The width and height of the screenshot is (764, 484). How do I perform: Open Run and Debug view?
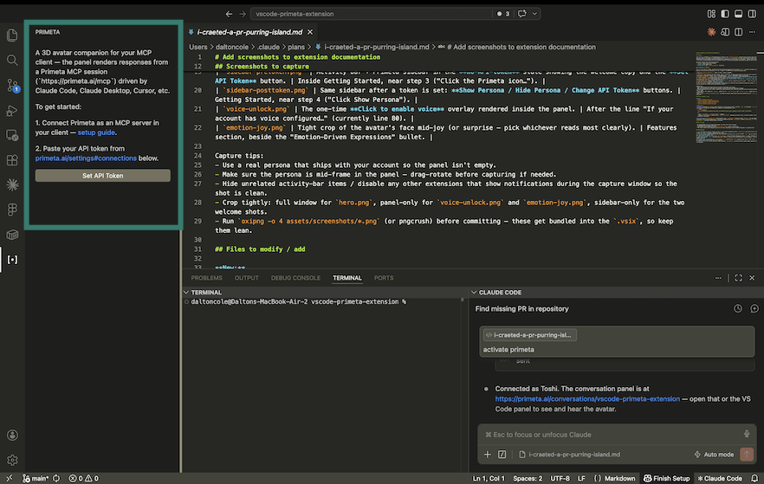click(x=12, y=111)
